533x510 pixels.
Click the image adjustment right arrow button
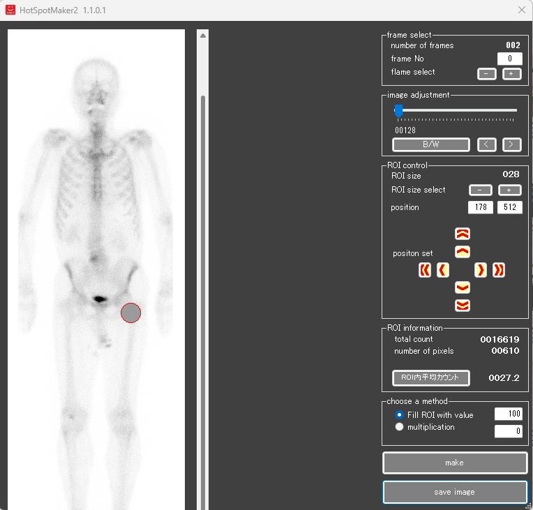tap(512, 144)
